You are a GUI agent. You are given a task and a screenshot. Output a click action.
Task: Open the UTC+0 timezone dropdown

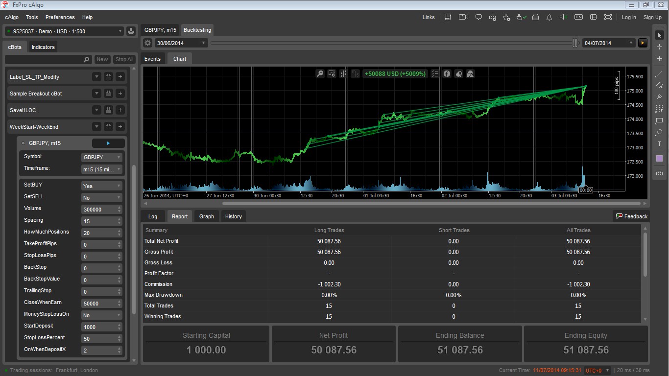pos(597,370)
